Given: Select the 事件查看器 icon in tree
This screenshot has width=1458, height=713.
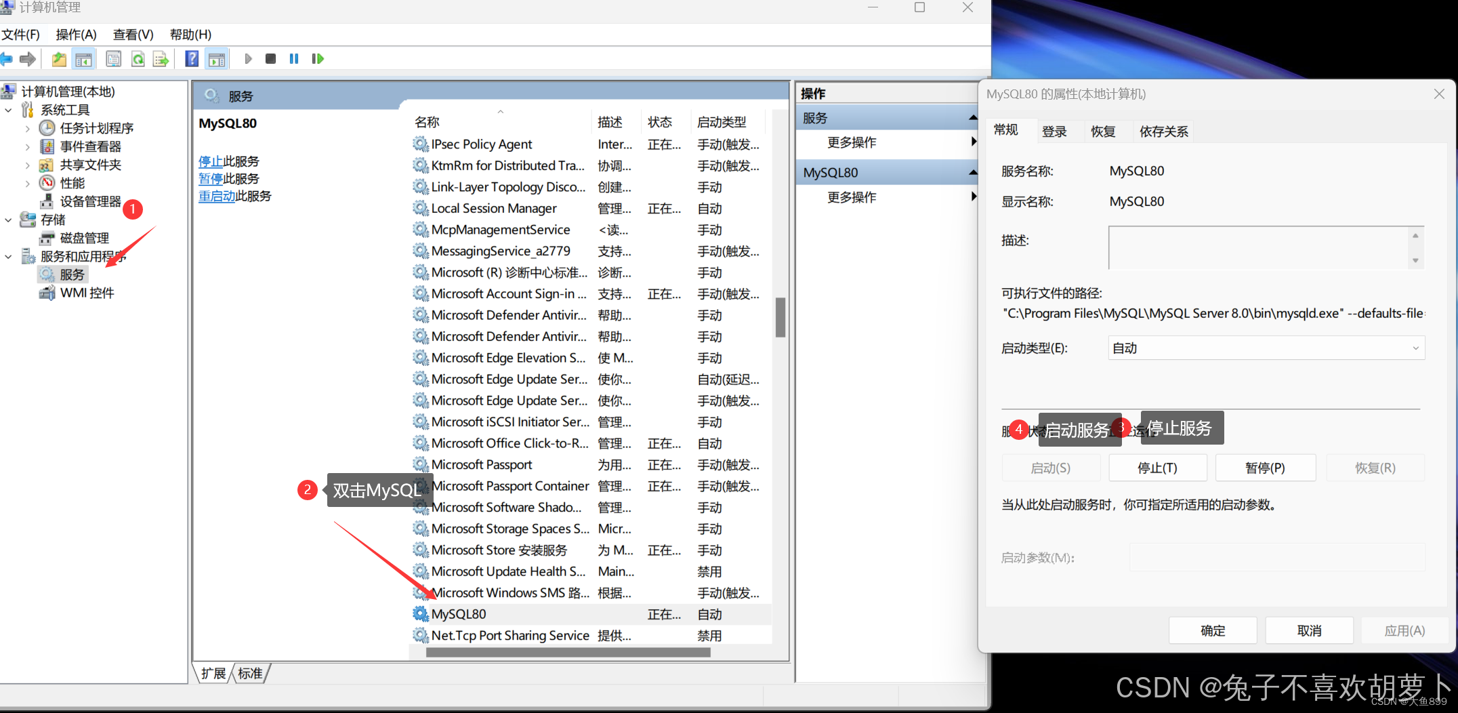Looking at the screenshot, I should 47,146.
